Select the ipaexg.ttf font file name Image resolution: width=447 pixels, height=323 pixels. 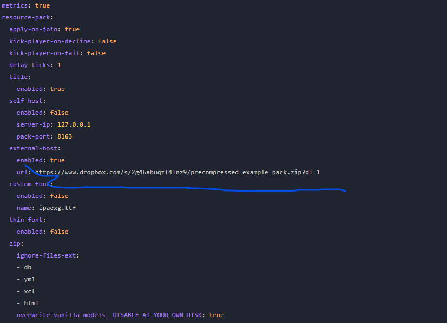pos(57,208)
